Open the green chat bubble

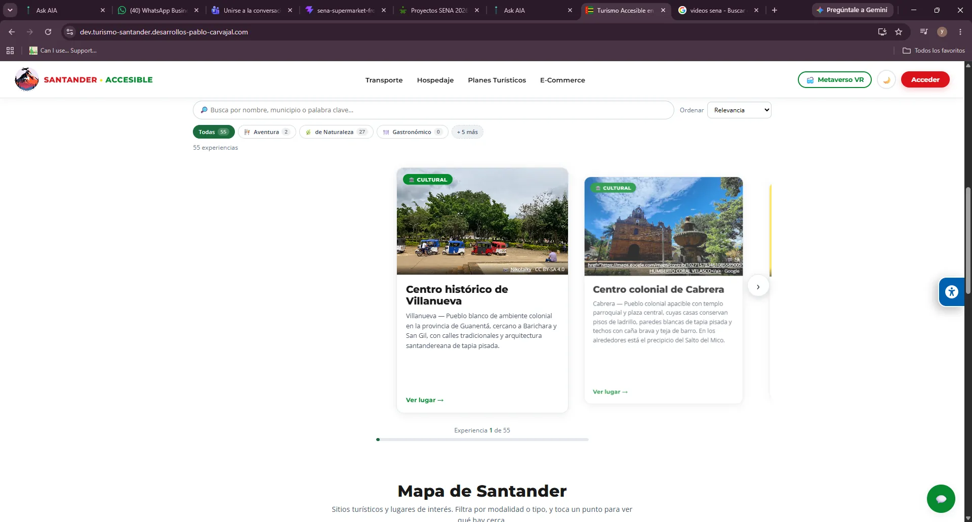coord(941,499)
